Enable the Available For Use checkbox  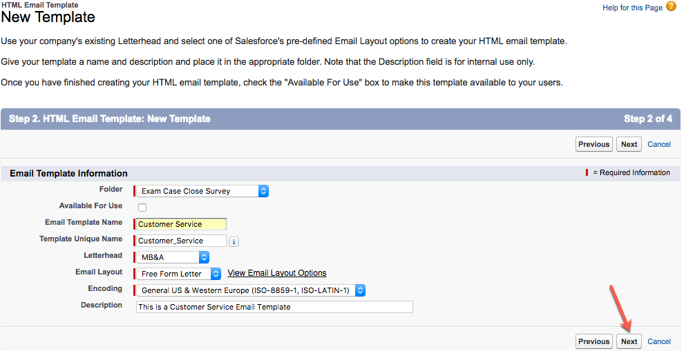(142, 208)
